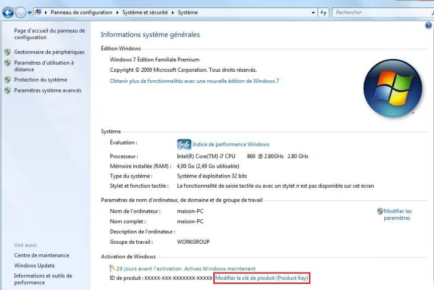The height and width of the screenshot is (290, 434).
Task: Open the address bar path dropdown arrow
Action: (x=313, y=13)
